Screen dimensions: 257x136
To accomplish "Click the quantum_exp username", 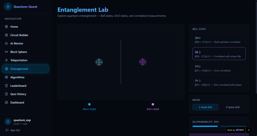I will pyautogui.click(x=22, y=120).
